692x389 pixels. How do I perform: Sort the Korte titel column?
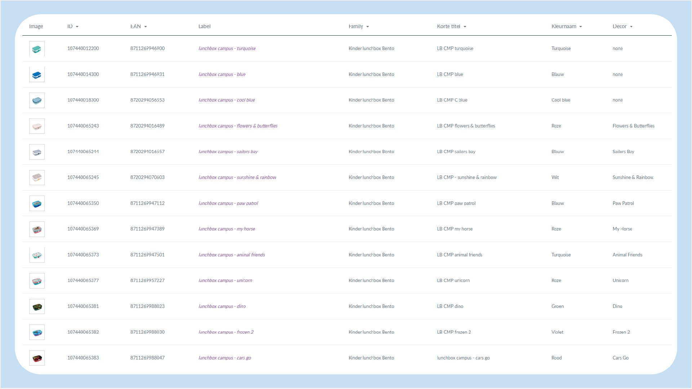pyautogui.click(x=465, y=27)
